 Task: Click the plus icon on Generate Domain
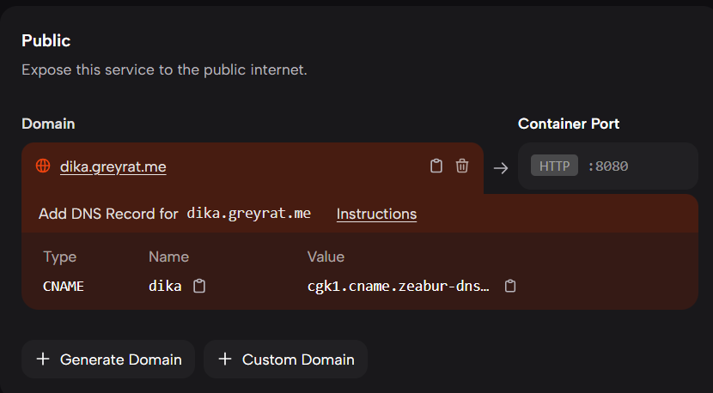pyautogui.click(x=43, y=360)
